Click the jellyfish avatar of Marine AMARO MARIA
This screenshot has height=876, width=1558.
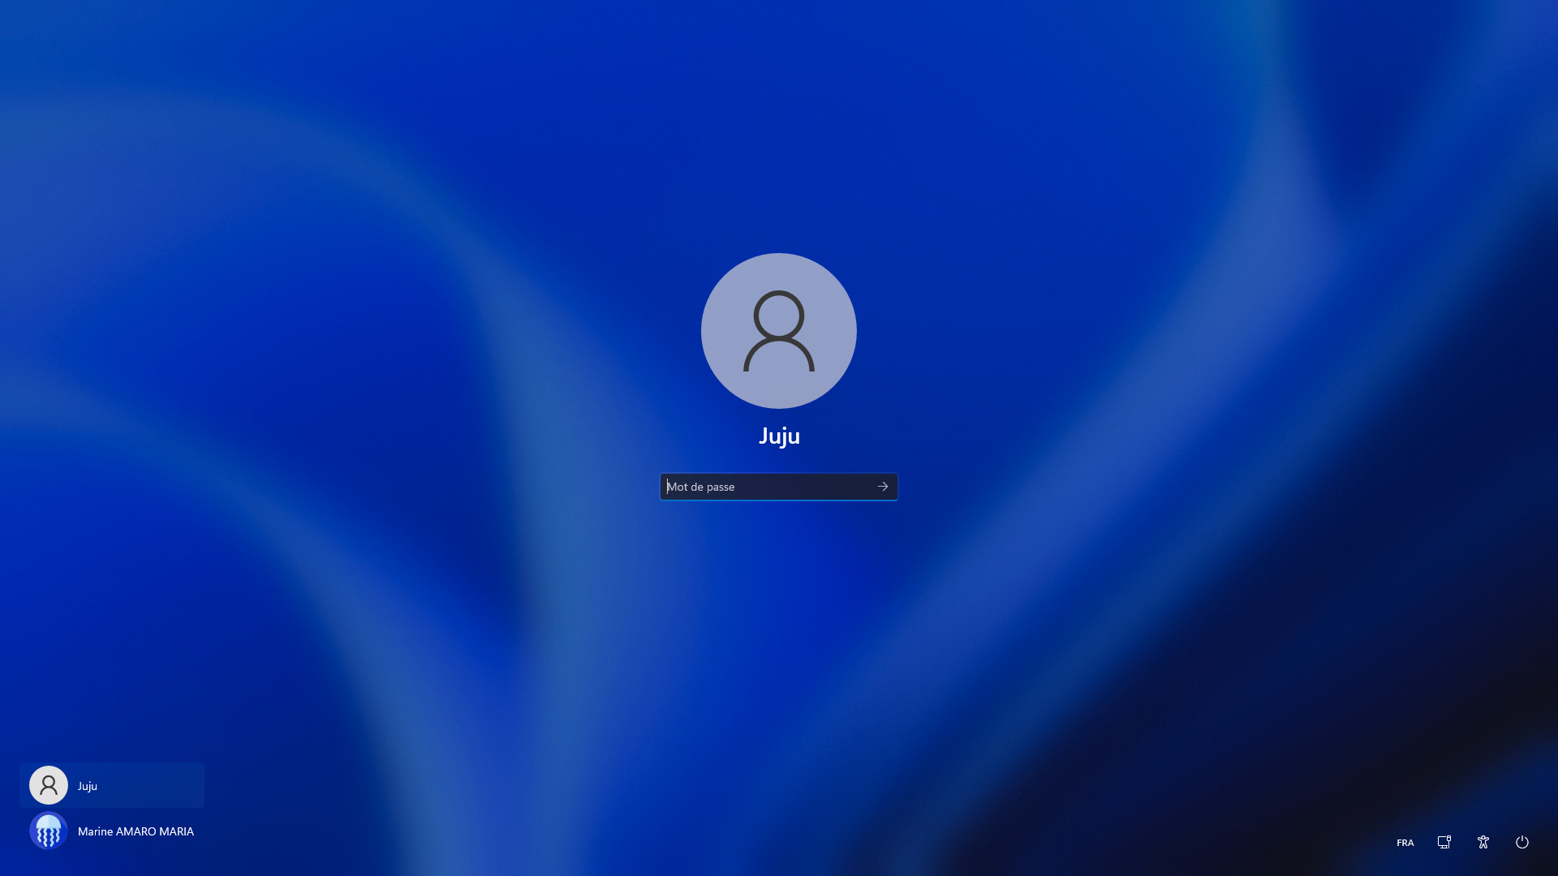tap(49, 831)
